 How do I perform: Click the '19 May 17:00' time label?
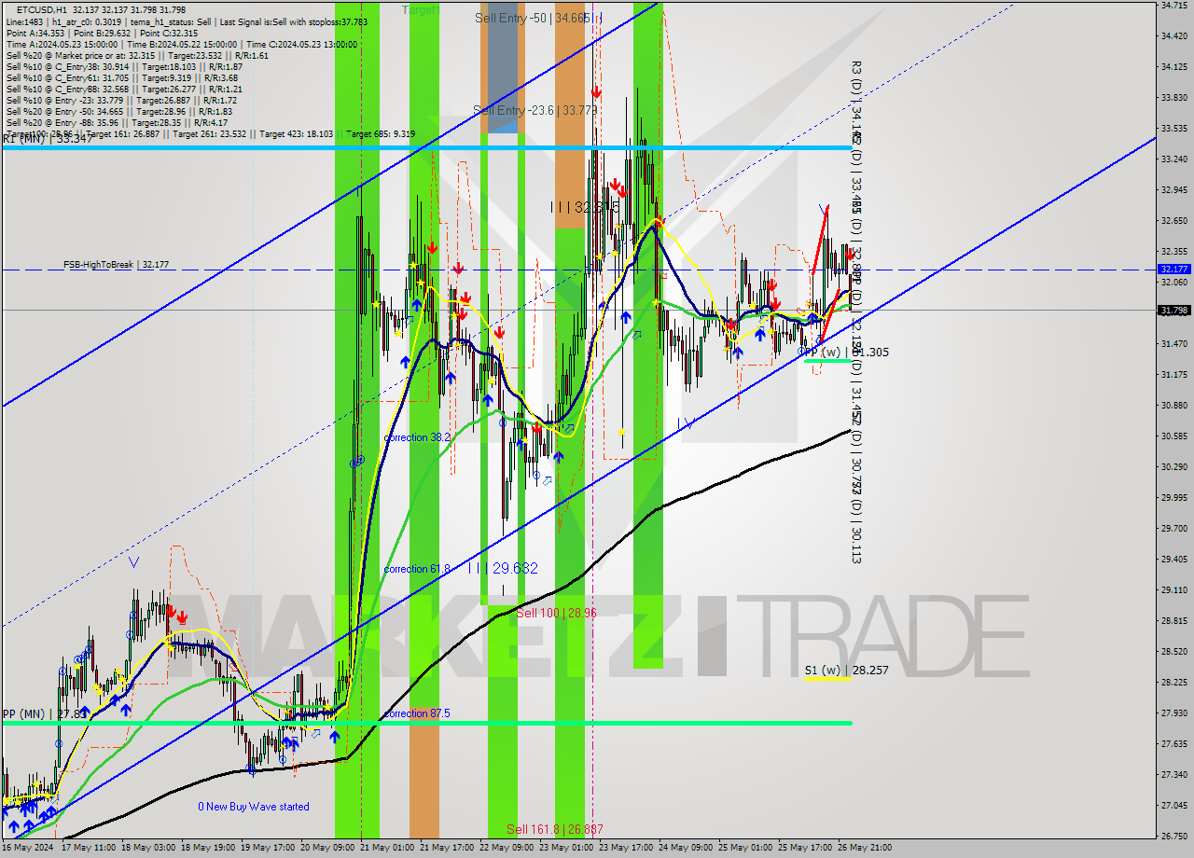[x=268, y=848]
